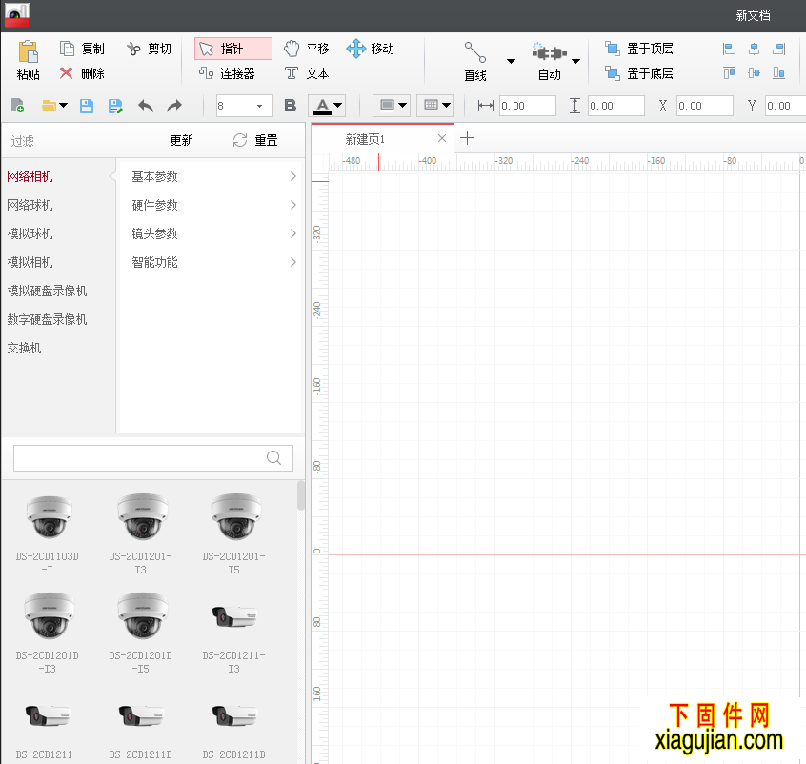Select the Pointer (指针) tool
Image resolution: width=806 pixels, height=764 pixels.
pyautogui.click(x=233, y=49)
